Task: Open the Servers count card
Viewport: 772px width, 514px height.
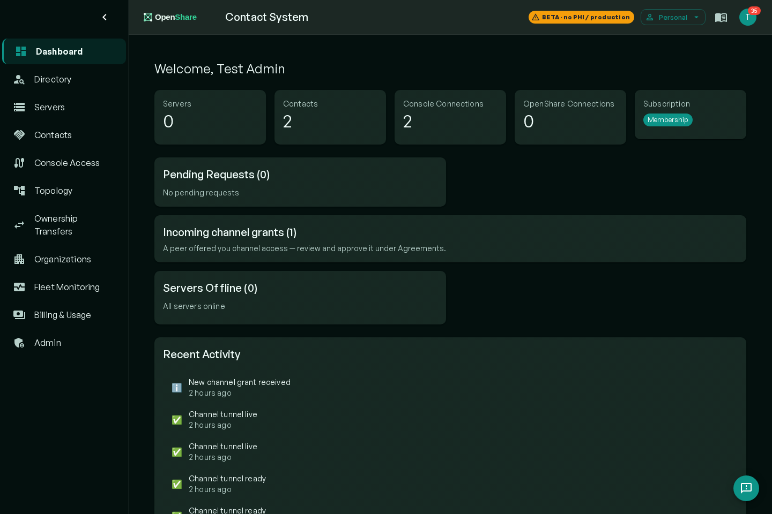Action: click(x=210, y=117)
